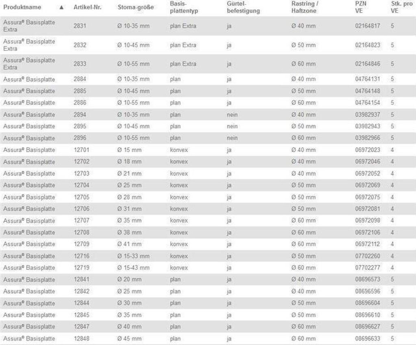Viewport: 416px width, 345px height.
Task: Select last row article 12848
Action: pyautogui.click(x=82, y=338)
